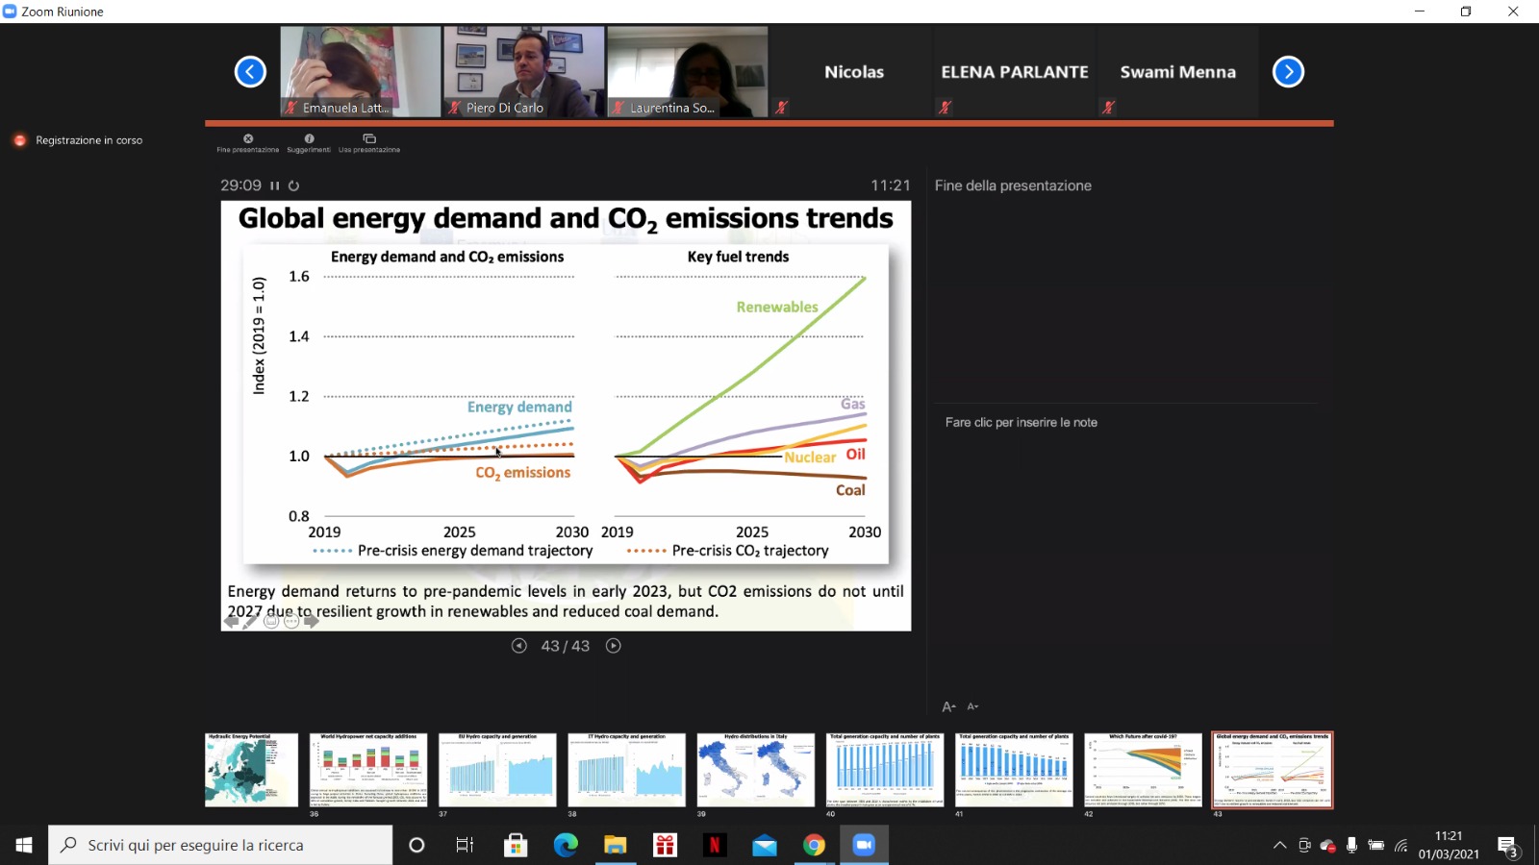Show previous participants with left blue arrow
The height and width of the screenshot is (865, 1539).
pos(250,72)
